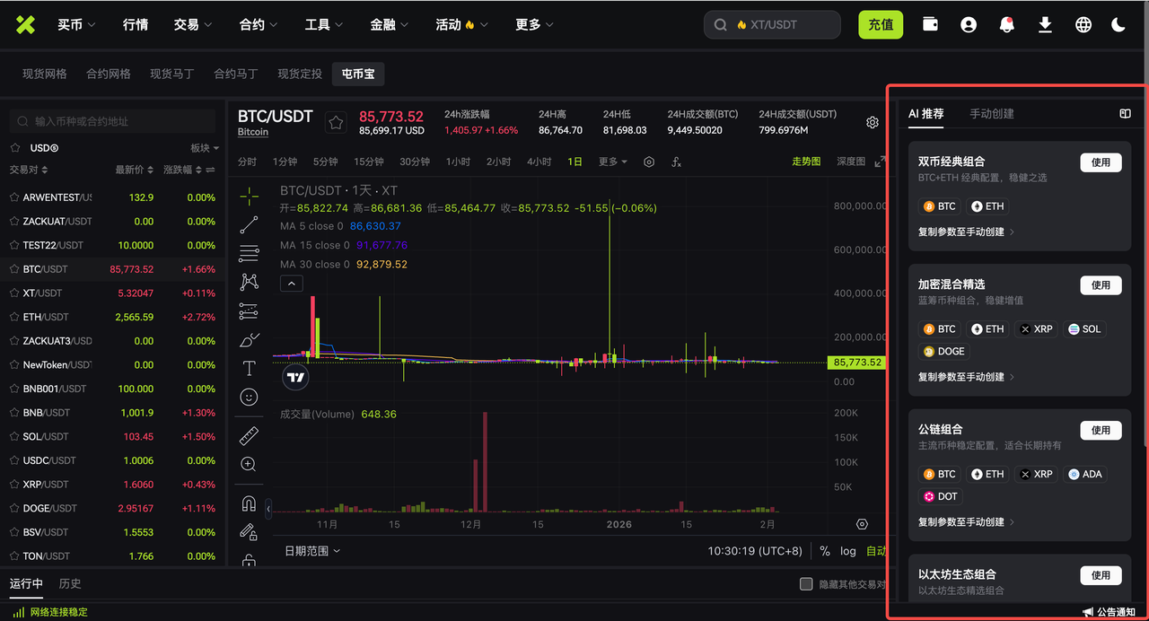The width and height of the screenshot is (1149, 621).
Task: Toggle favorite star for XT/USDT row
Action: click(x=14, y=293)
